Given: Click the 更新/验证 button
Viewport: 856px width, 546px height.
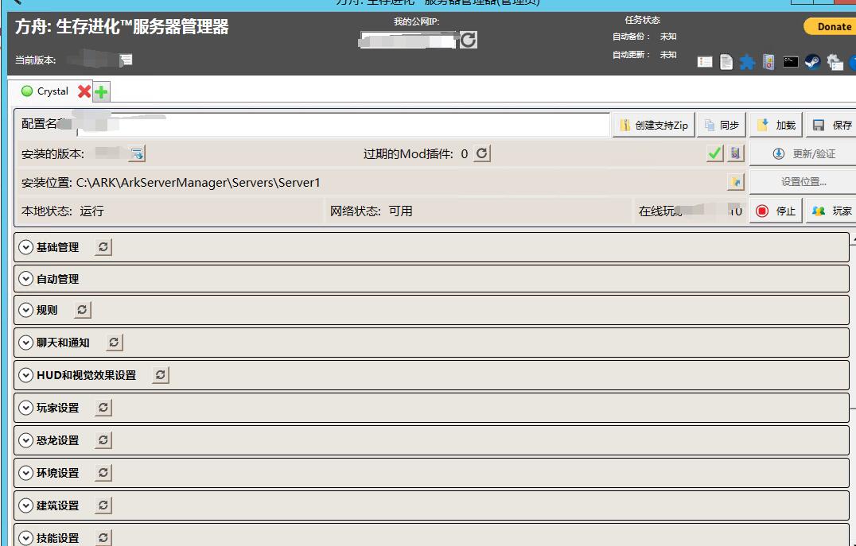Looking at the screenshot, I should 803,154.
